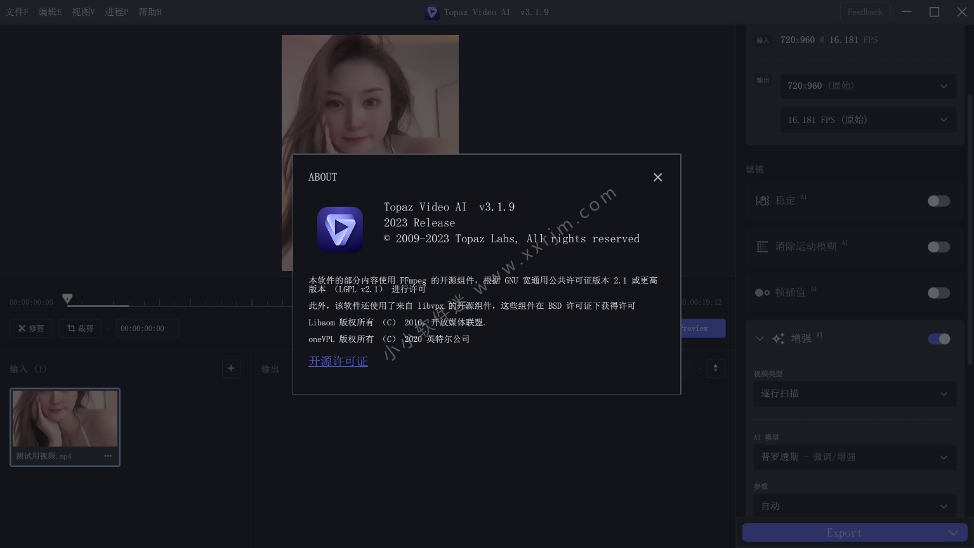Click the 稳定 stabilization icon
The width and height of the screenshot is (974, 548).
point(762,200)
